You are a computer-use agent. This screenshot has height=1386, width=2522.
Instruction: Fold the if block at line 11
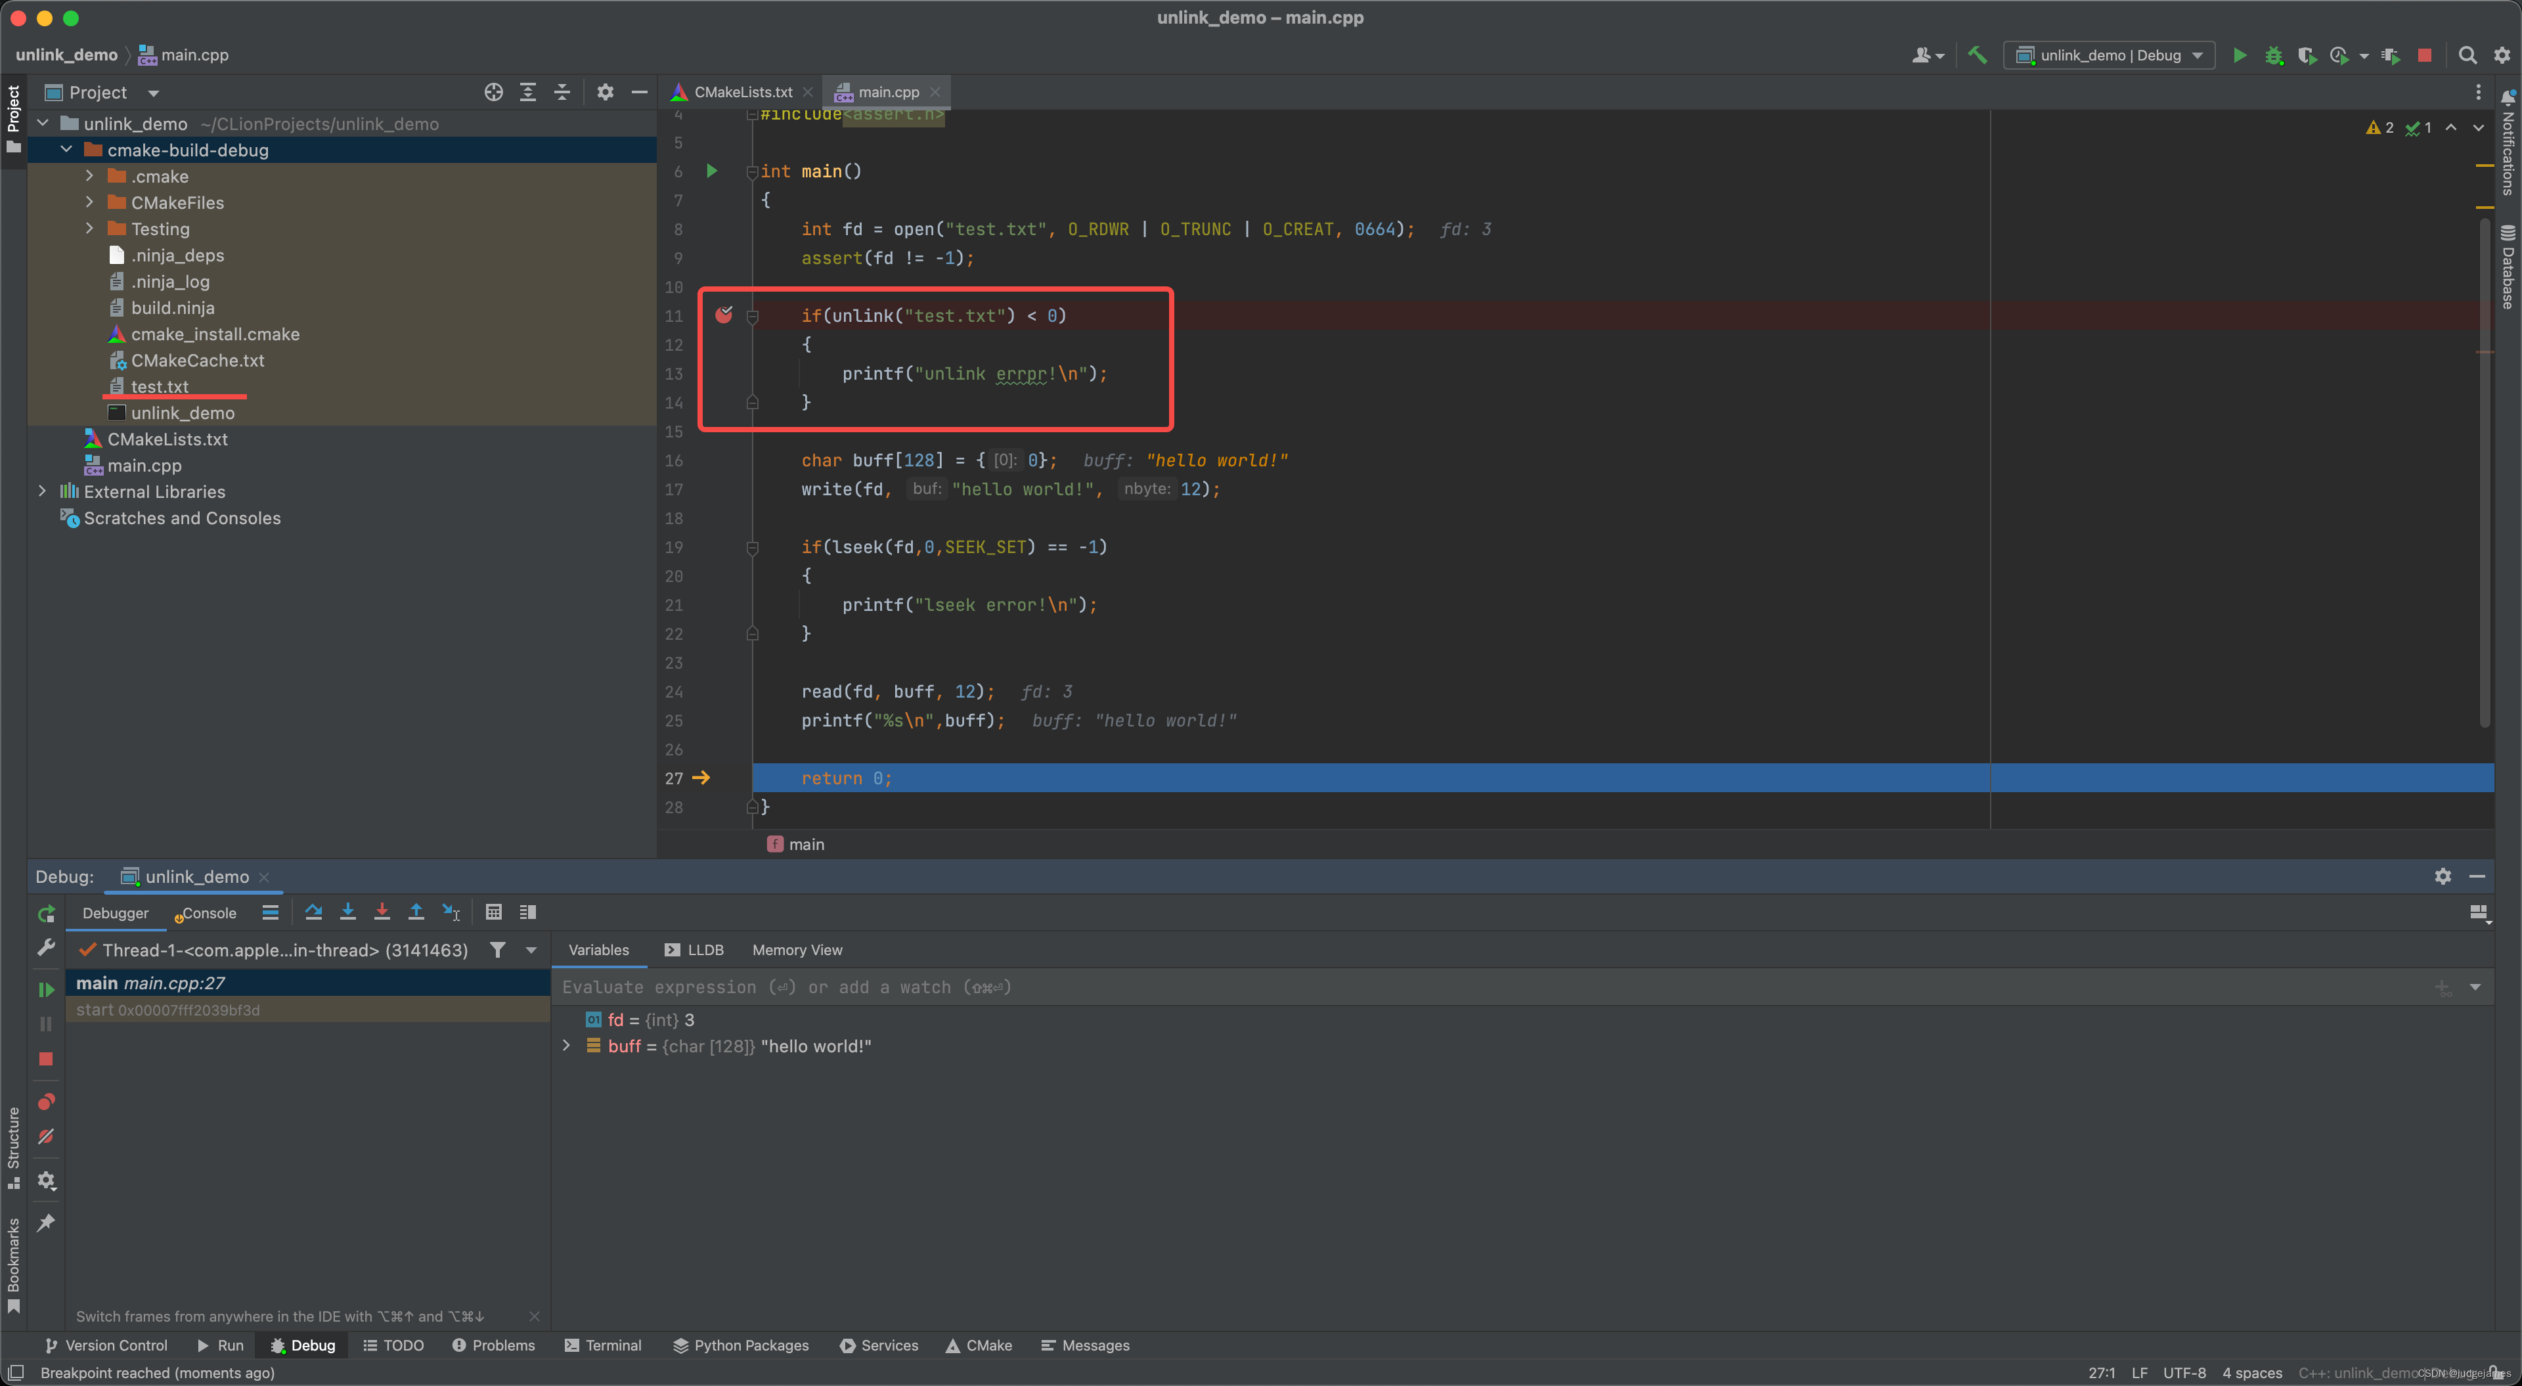[752, 317]
